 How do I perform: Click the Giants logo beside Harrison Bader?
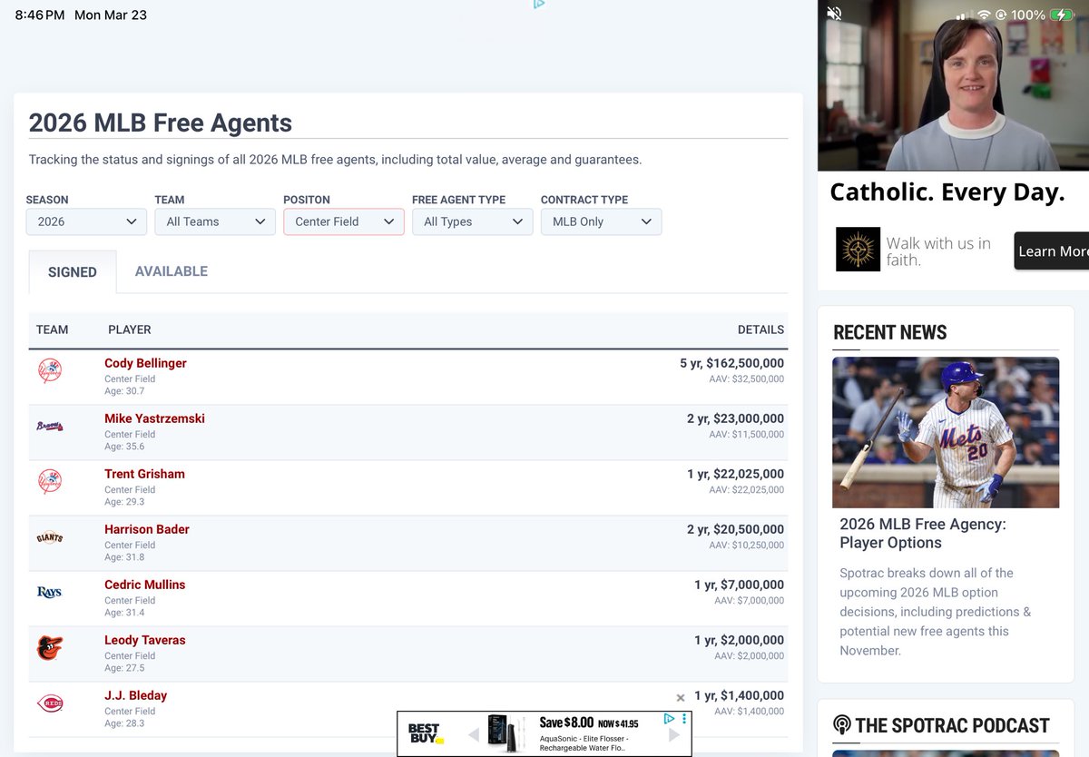(x=48, y=537)
